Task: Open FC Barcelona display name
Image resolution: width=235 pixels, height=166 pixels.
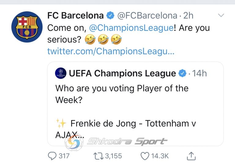Action: 75,15
